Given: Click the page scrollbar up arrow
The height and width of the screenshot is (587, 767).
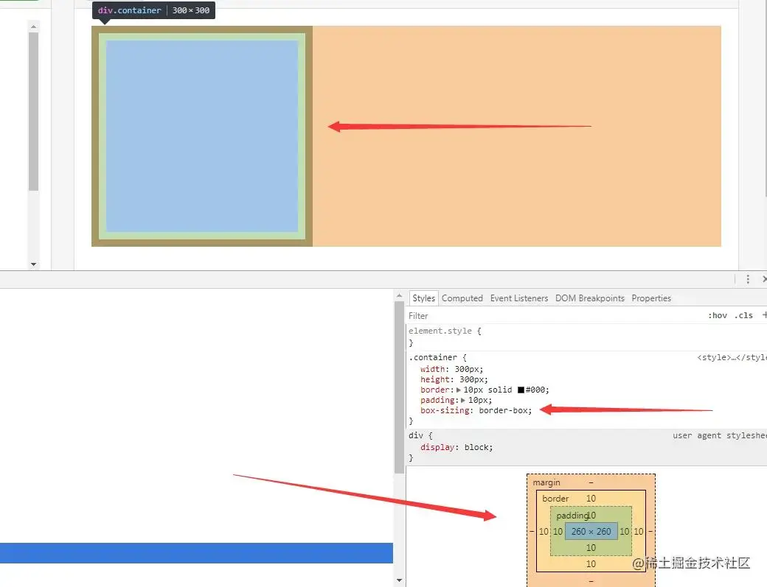Looking at the screenshot, I should pos(33,27).
